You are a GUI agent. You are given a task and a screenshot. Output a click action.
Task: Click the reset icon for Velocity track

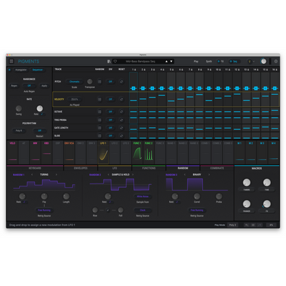click(122, 99)
